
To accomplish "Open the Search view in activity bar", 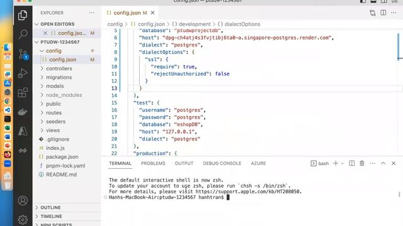I will pos(23,34).
